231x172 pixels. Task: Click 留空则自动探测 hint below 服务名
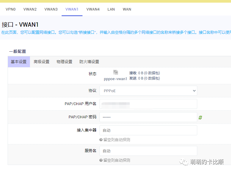pos(117,160)
